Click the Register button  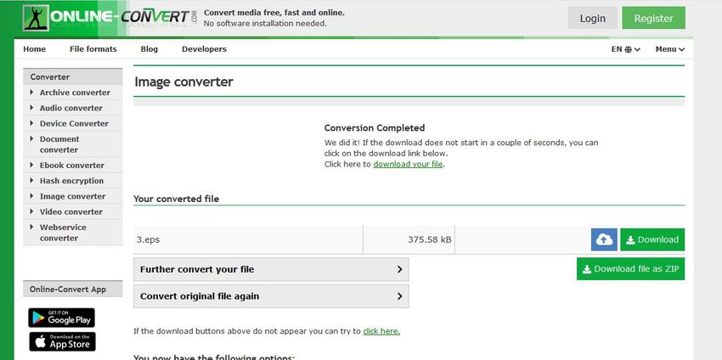653,18
